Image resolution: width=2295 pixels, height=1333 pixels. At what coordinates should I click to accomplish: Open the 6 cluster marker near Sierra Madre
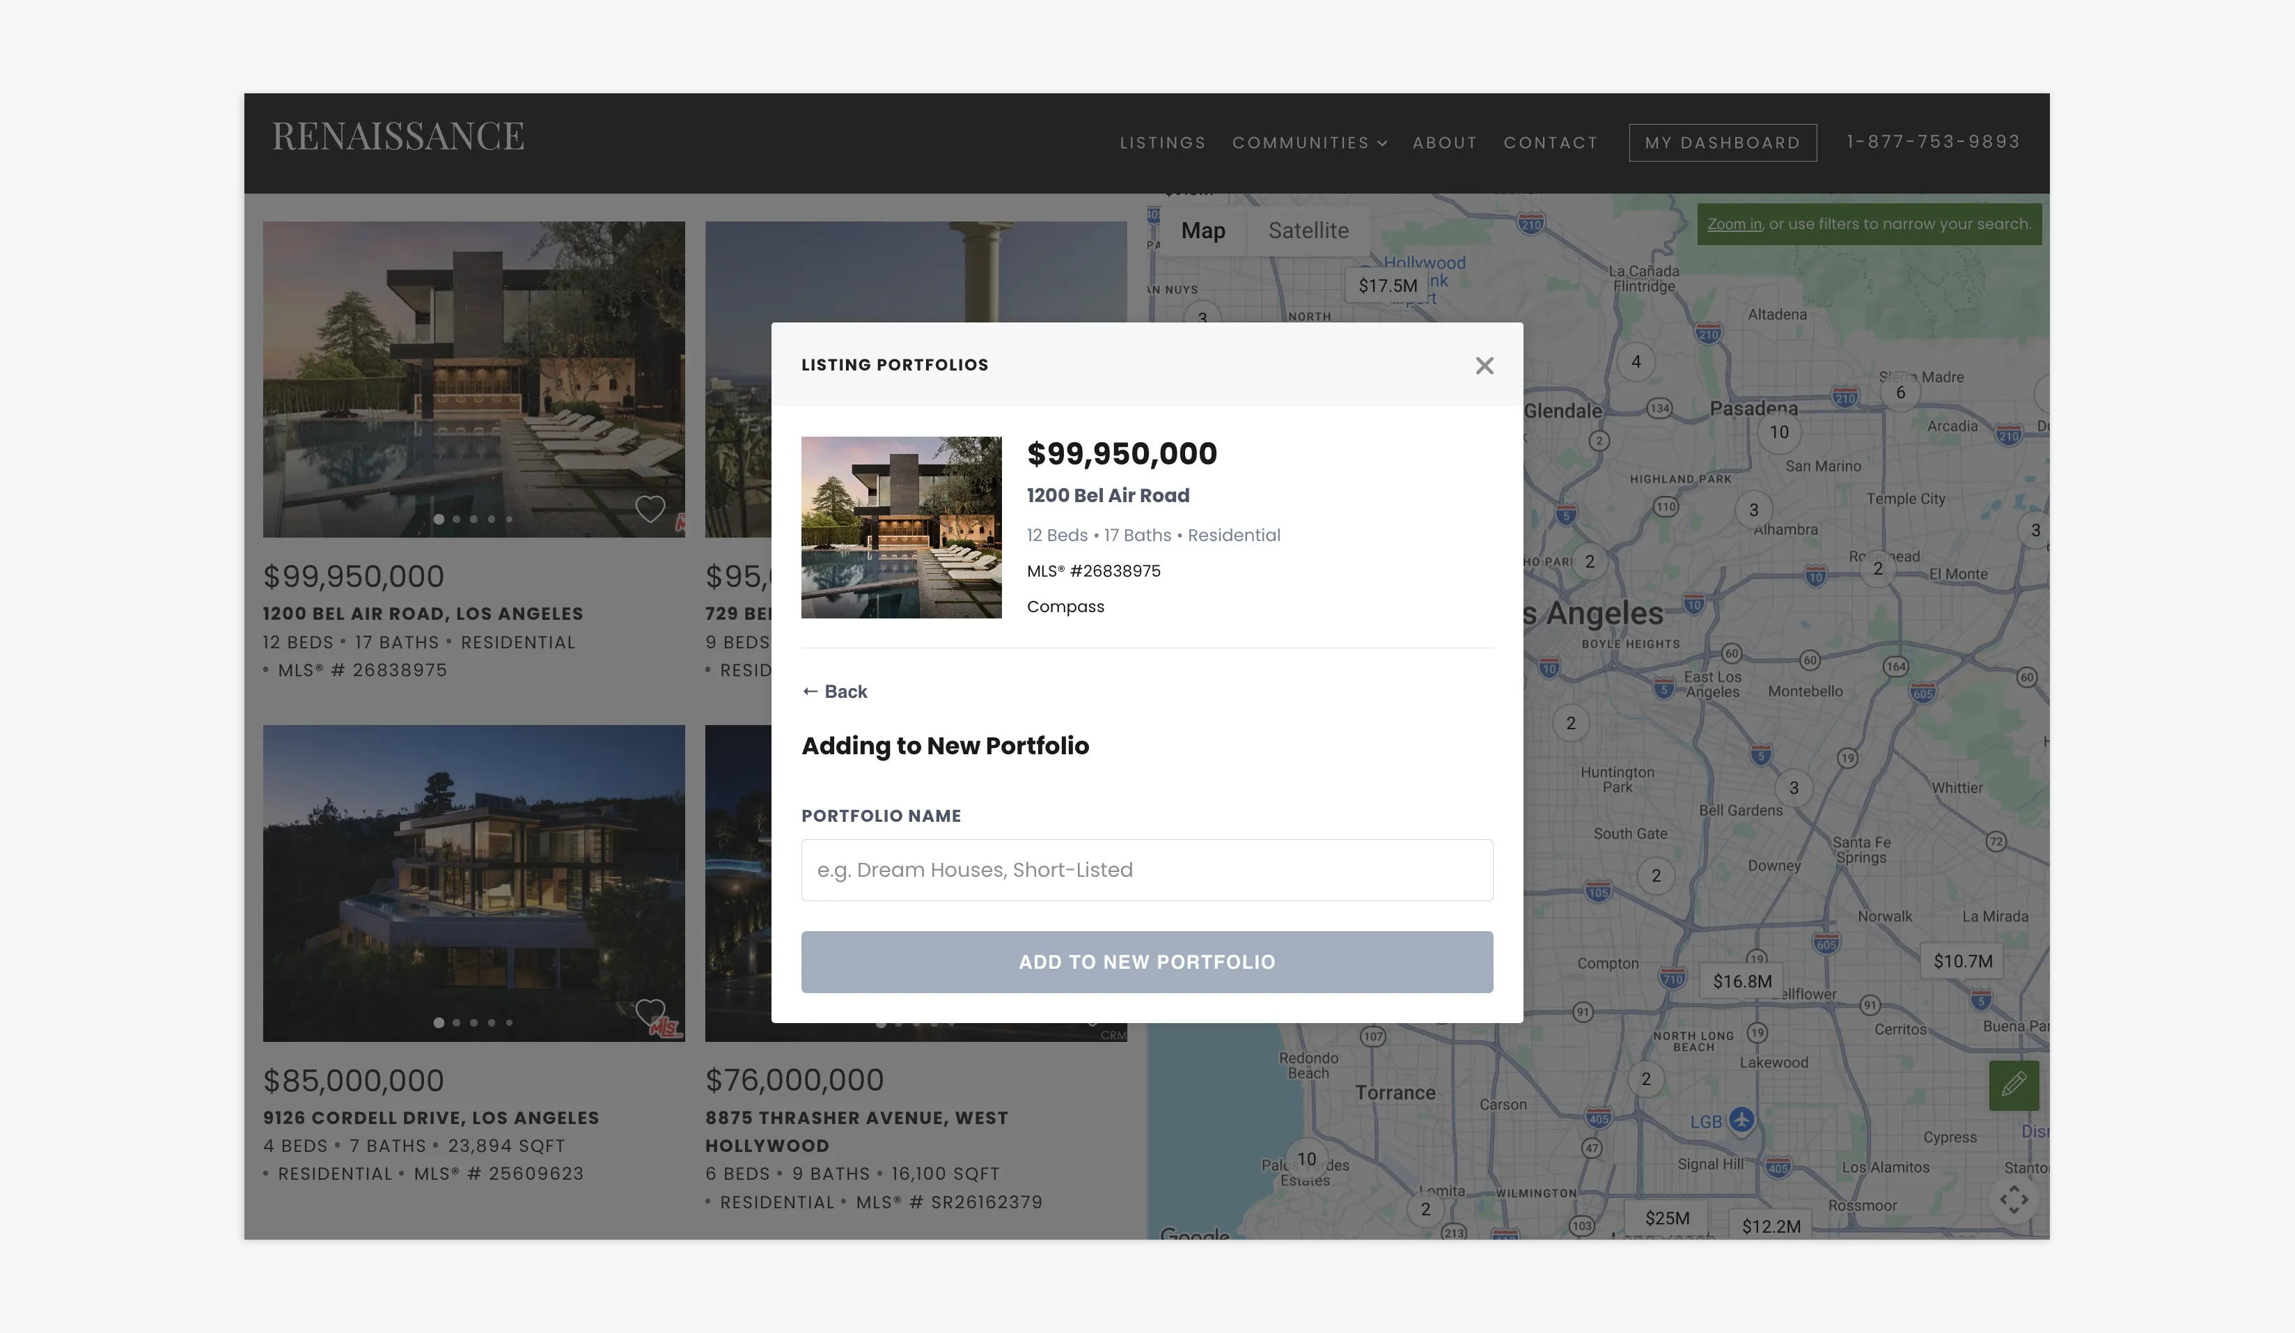(1901, 393)
